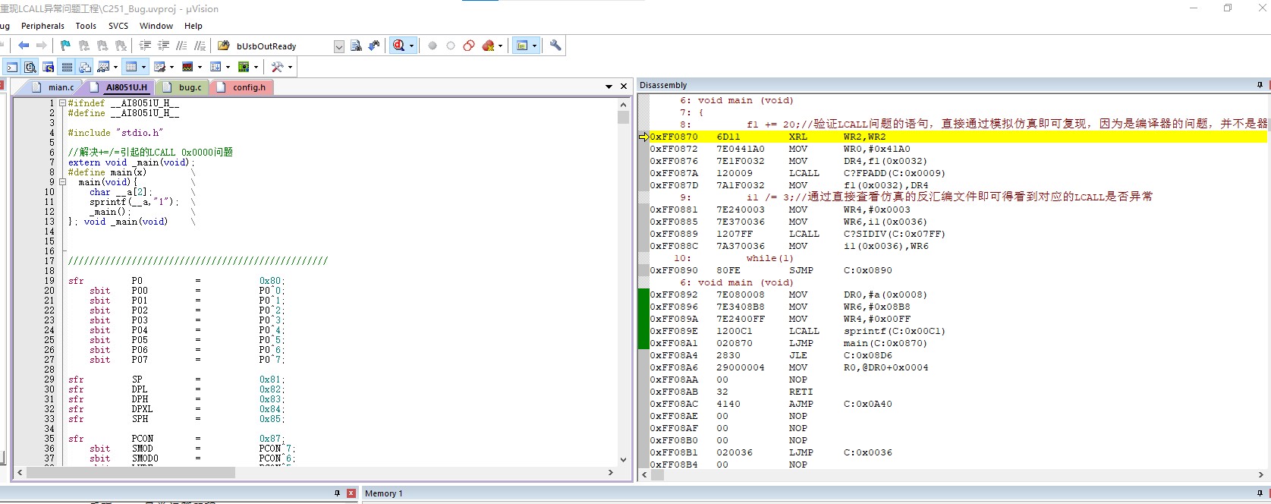Indent the selected lines

click(145, 46)
